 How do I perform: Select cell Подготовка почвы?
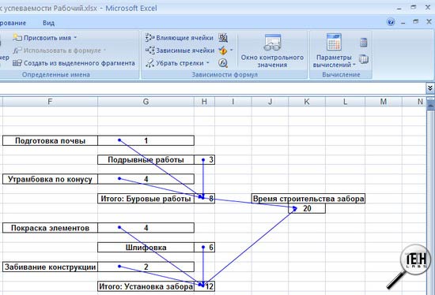(x=50, y=140)
